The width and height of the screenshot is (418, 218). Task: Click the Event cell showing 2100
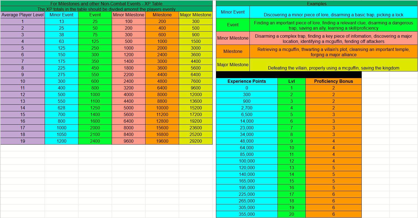coord(95,134)
